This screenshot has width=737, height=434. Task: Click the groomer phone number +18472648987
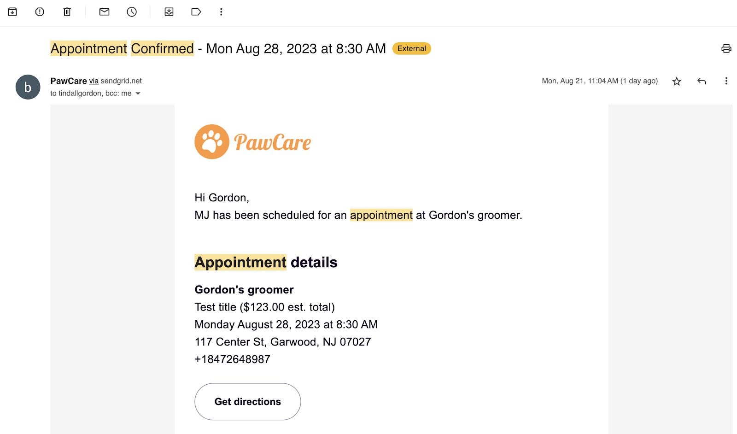[x=232, y=359]
